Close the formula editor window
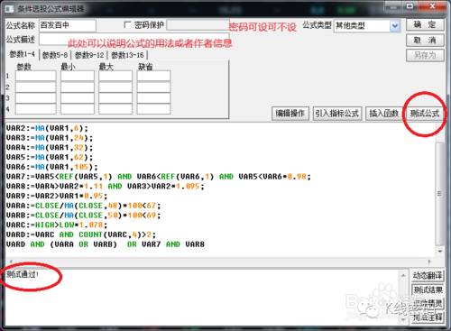The image size is (451, 331). tap(432, 6)
